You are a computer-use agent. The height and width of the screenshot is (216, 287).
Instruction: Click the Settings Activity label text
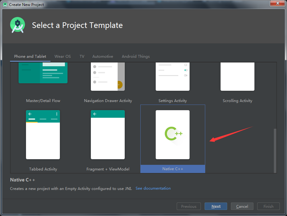tap(173, 101)
